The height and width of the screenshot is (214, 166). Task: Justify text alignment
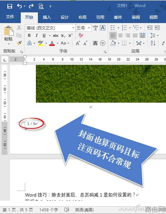[x=135, y=35]
